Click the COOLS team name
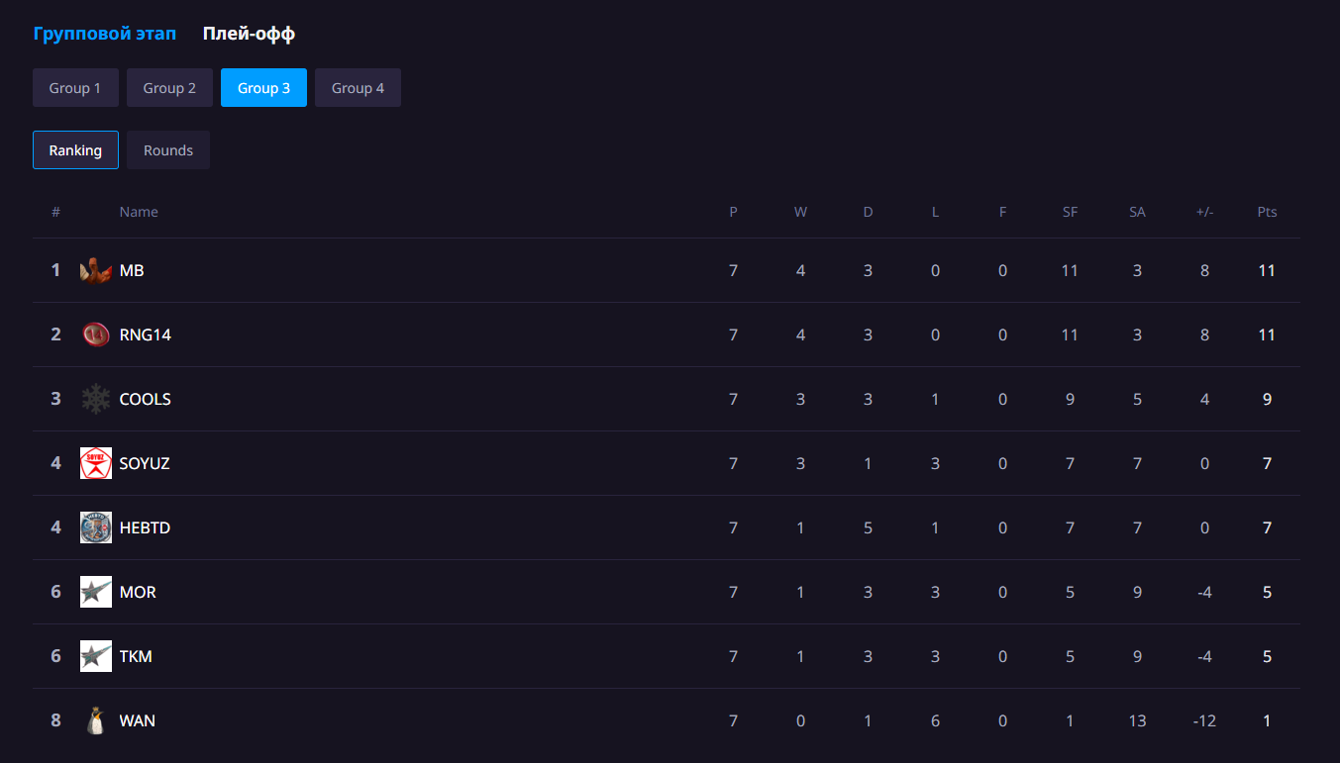The image size is (1340, 763). (145, 399)
